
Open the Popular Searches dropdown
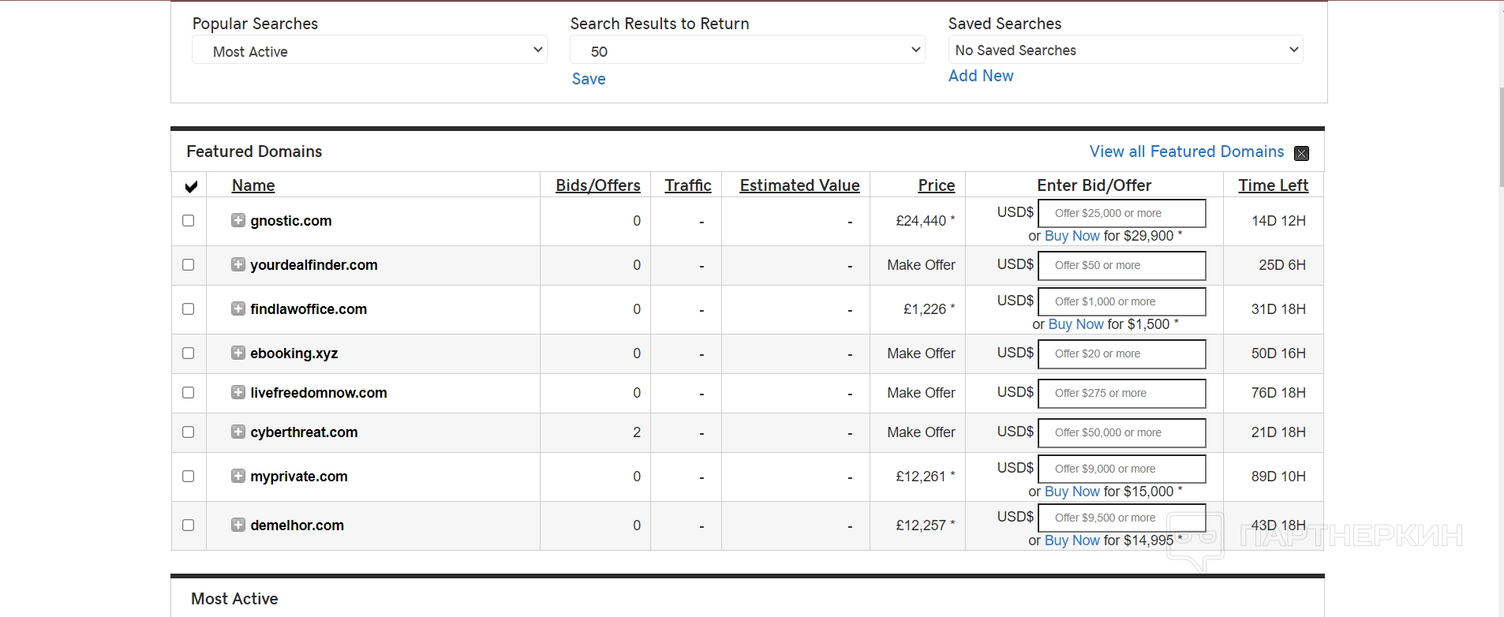(x=369, y=50)
